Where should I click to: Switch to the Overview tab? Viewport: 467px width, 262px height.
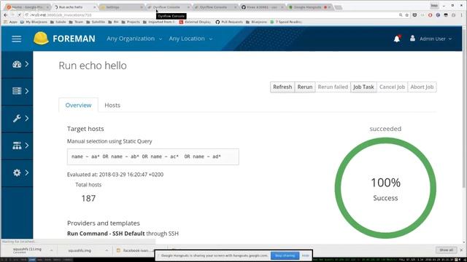78,105
